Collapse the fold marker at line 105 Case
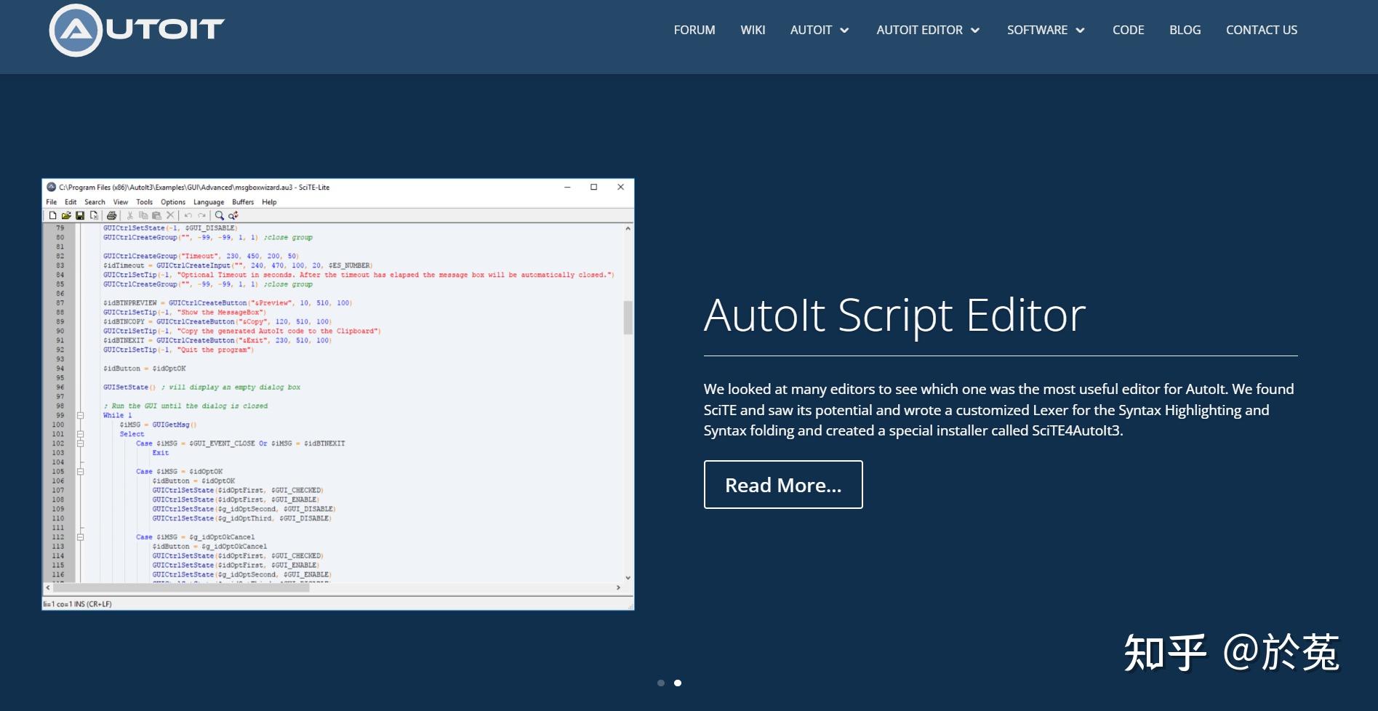 pyautogui.click(x=81, y=471)
